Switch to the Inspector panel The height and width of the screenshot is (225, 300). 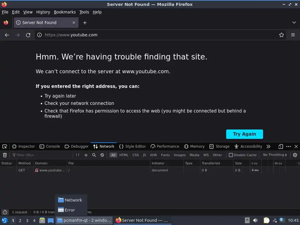click(x=24, y=146)
